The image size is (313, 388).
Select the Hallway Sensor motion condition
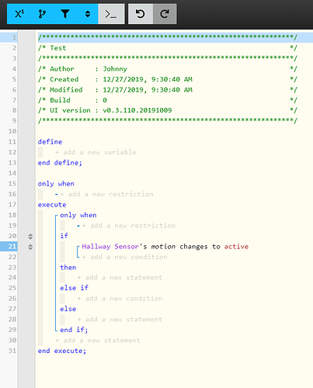[x=165, y=247]
